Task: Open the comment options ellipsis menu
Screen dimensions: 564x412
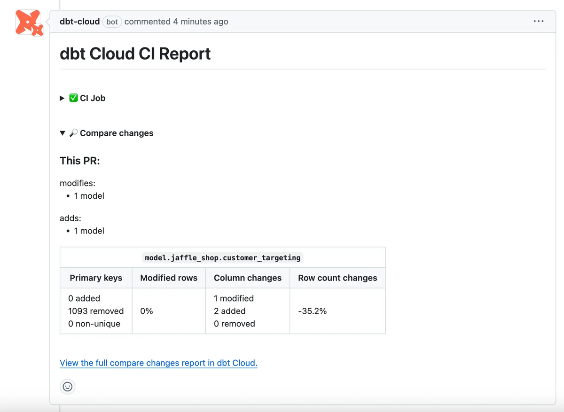Action: point(539,22)
